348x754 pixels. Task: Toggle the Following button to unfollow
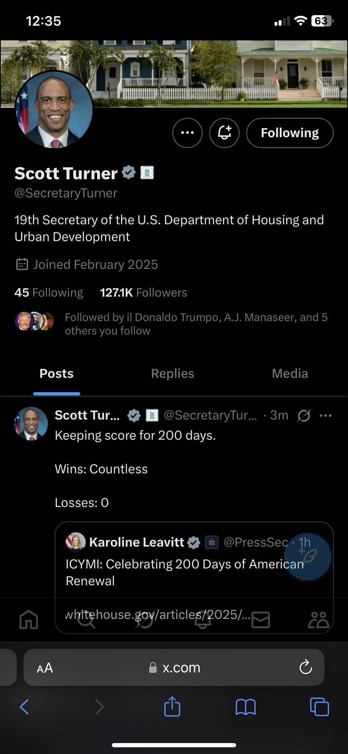coord(290,133)
